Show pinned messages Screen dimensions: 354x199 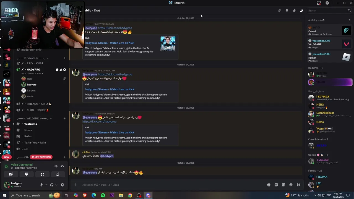coord(294,11)
